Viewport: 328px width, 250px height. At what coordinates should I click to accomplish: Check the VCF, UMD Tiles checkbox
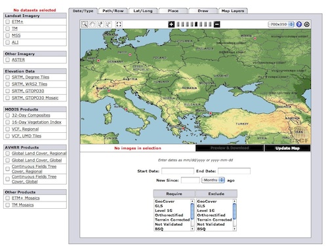(8, 136)
